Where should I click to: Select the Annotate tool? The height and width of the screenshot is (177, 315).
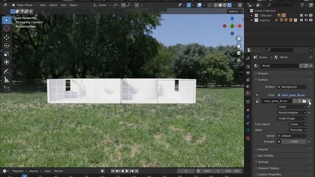coord(6,71)
